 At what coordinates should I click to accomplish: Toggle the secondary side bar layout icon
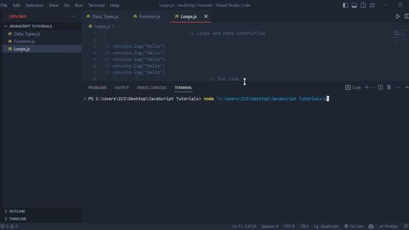pos(363,5)
